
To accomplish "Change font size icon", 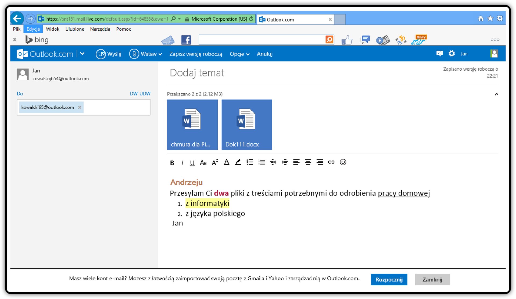I will (215, 163).
